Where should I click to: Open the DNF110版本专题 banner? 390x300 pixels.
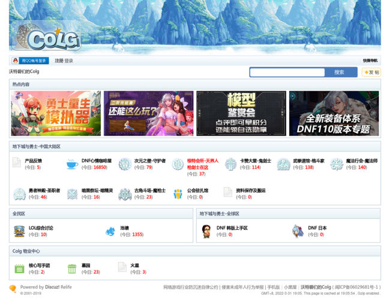point(334,113)
